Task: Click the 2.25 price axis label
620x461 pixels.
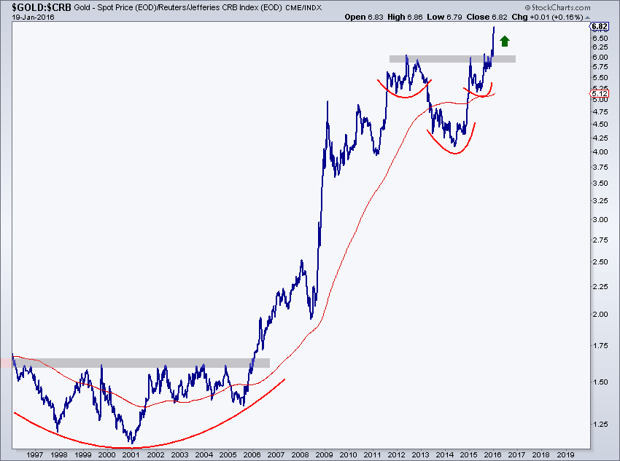Action: 600,287
